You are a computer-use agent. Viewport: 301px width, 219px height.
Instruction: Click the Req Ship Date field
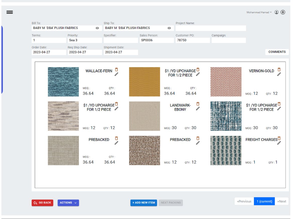pos(85,52)
